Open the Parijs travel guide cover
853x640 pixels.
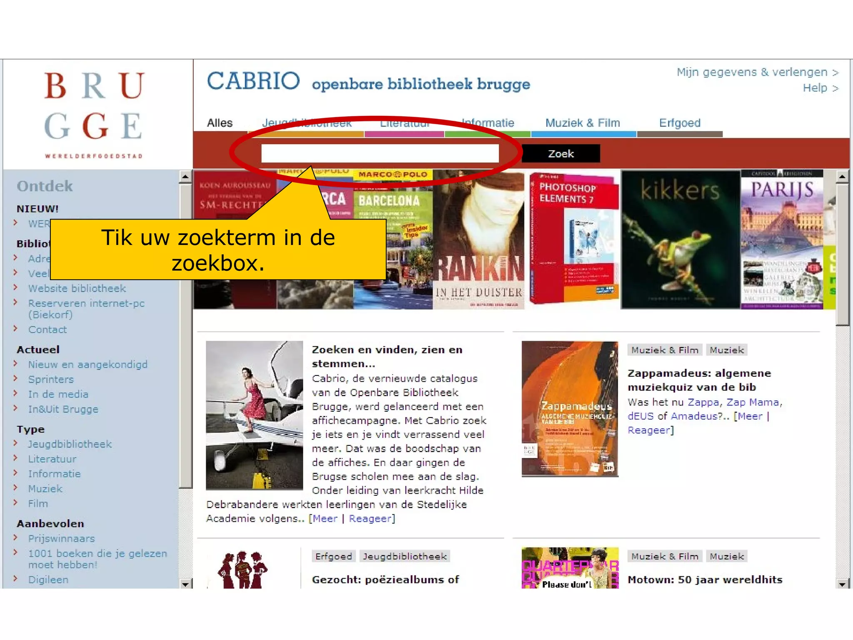point(782,240)
